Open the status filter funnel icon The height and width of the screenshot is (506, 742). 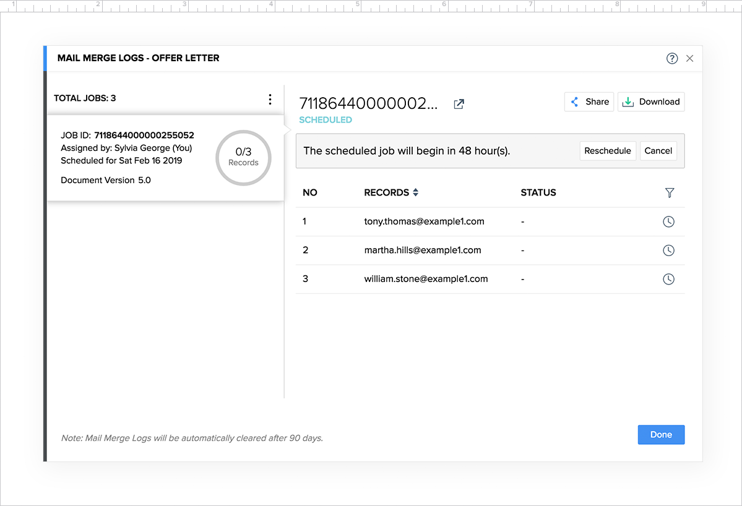coord(669,192)
